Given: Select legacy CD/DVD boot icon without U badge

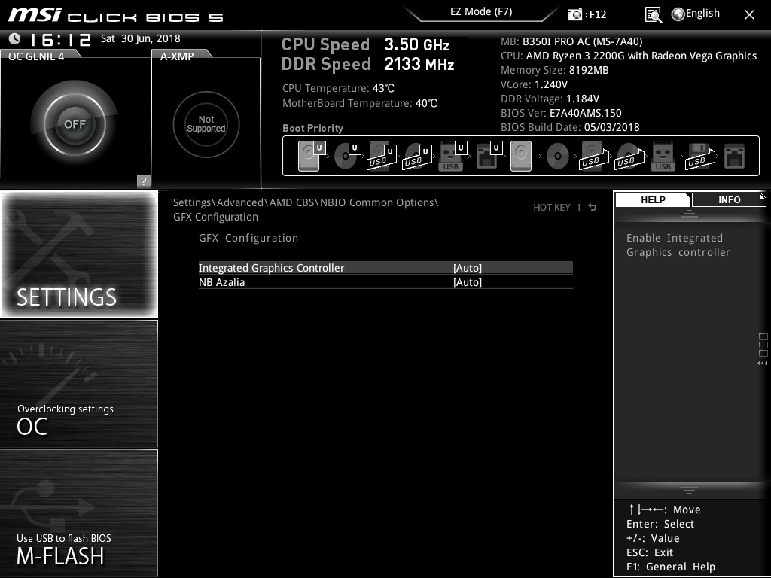Looking at the screenshot, I should pos(558,157).
